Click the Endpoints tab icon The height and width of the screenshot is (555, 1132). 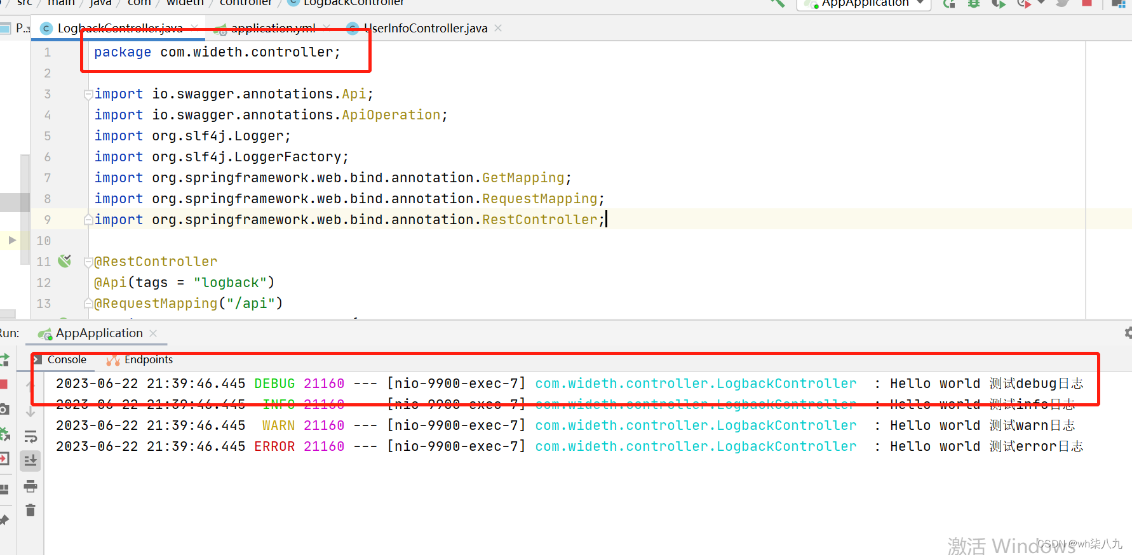click(x=113, y=360)
